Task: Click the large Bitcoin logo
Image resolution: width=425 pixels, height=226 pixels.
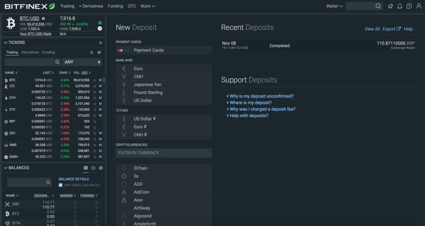Action: click(x=11, y=24)
